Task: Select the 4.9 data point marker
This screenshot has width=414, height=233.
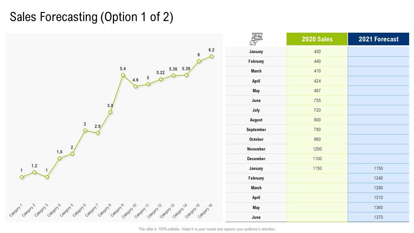Action: pyautogui.click(x=136, y=86)
